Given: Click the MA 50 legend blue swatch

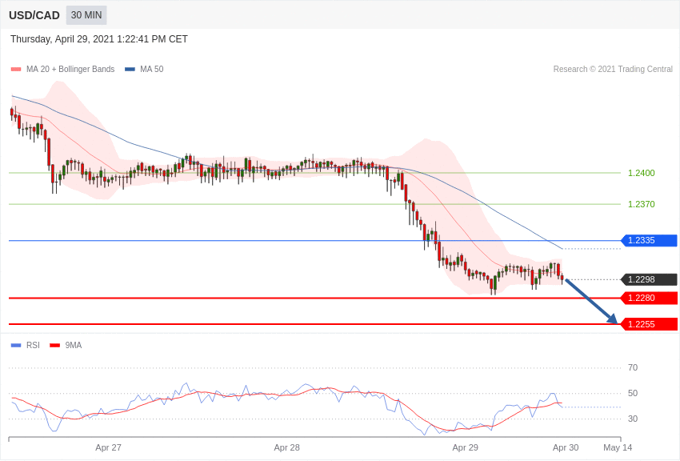Looking at the screenshot, I should pyautogui.click(x=130, y=69).
